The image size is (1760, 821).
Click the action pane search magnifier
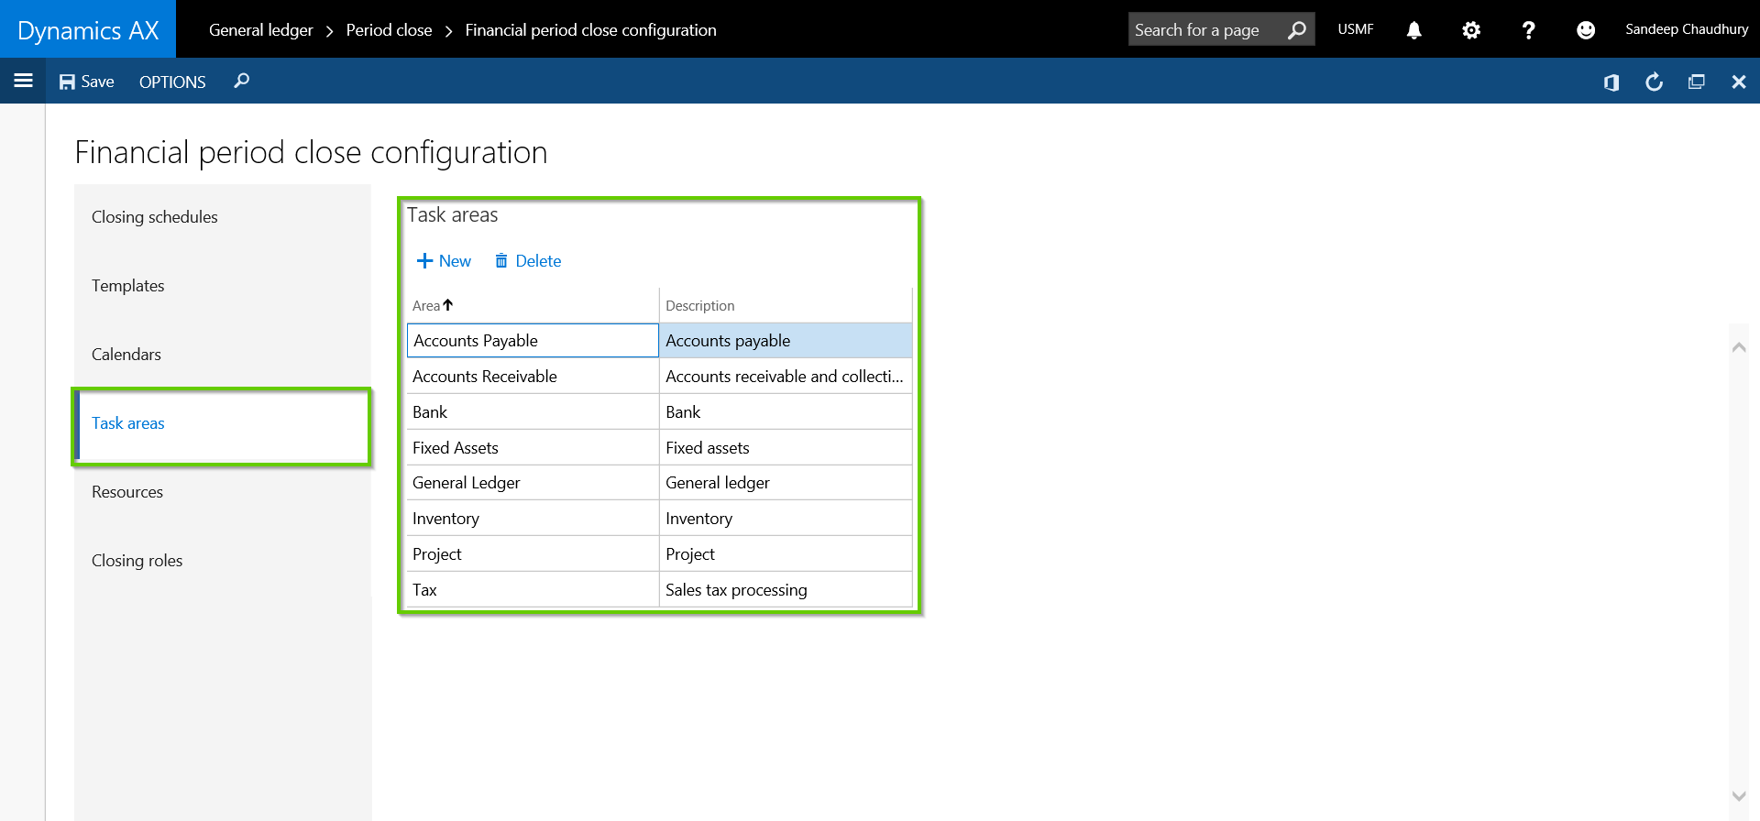click(x=241, y=82)
